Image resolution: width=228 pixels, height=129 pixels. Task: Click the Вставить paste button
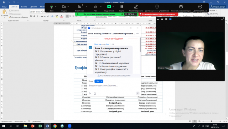pyautogui.click(x=4, y=13)
